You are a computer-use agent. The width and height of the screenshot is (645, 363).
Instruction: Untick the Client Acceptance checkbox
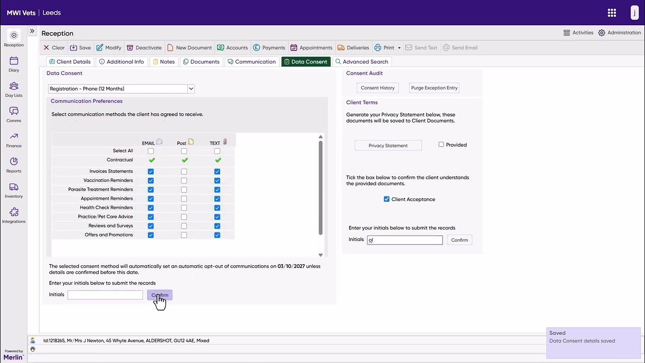[x=387, y=199]
